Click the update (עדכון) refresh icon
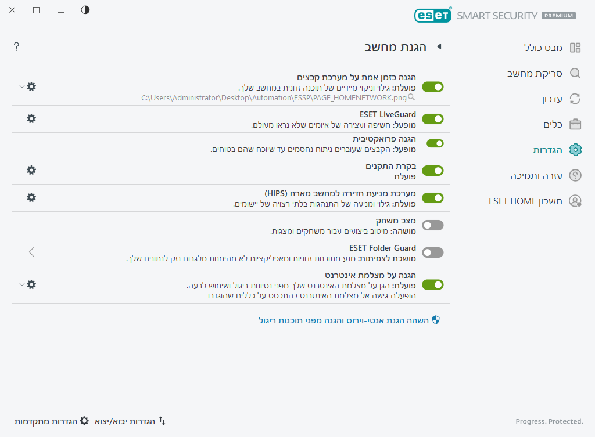595x437 pixels. (575, 99)
